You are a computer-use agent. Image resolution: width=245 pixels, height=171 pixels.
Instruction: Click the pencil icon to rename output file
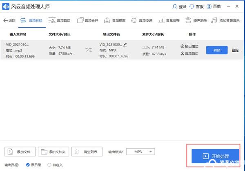125,44
